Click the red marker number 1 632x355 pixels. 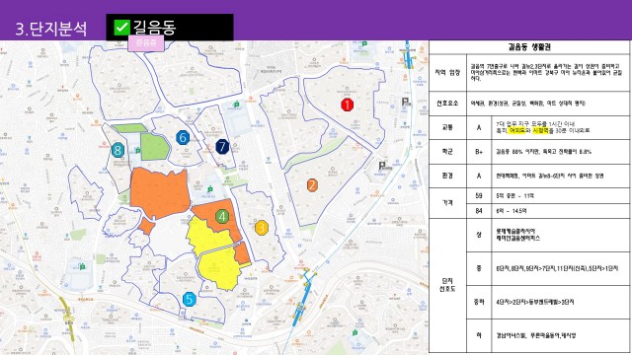pos(347,105)
